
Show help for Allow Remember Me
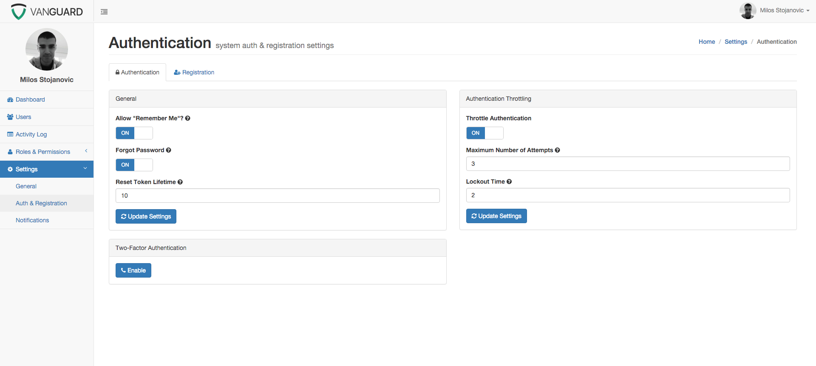point(187,118)
